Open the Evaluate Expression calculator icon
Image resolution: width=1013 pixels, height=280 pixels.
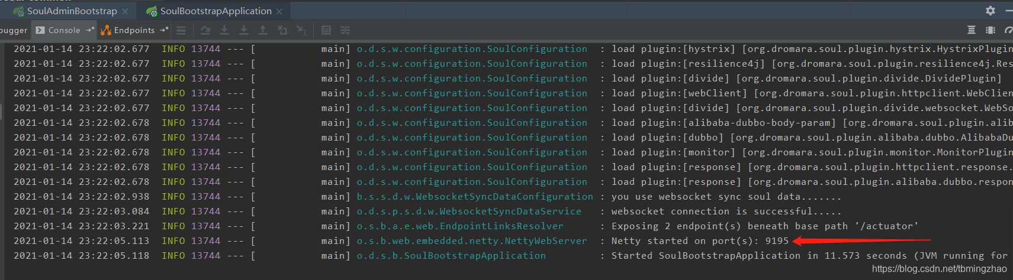(326, 30)
